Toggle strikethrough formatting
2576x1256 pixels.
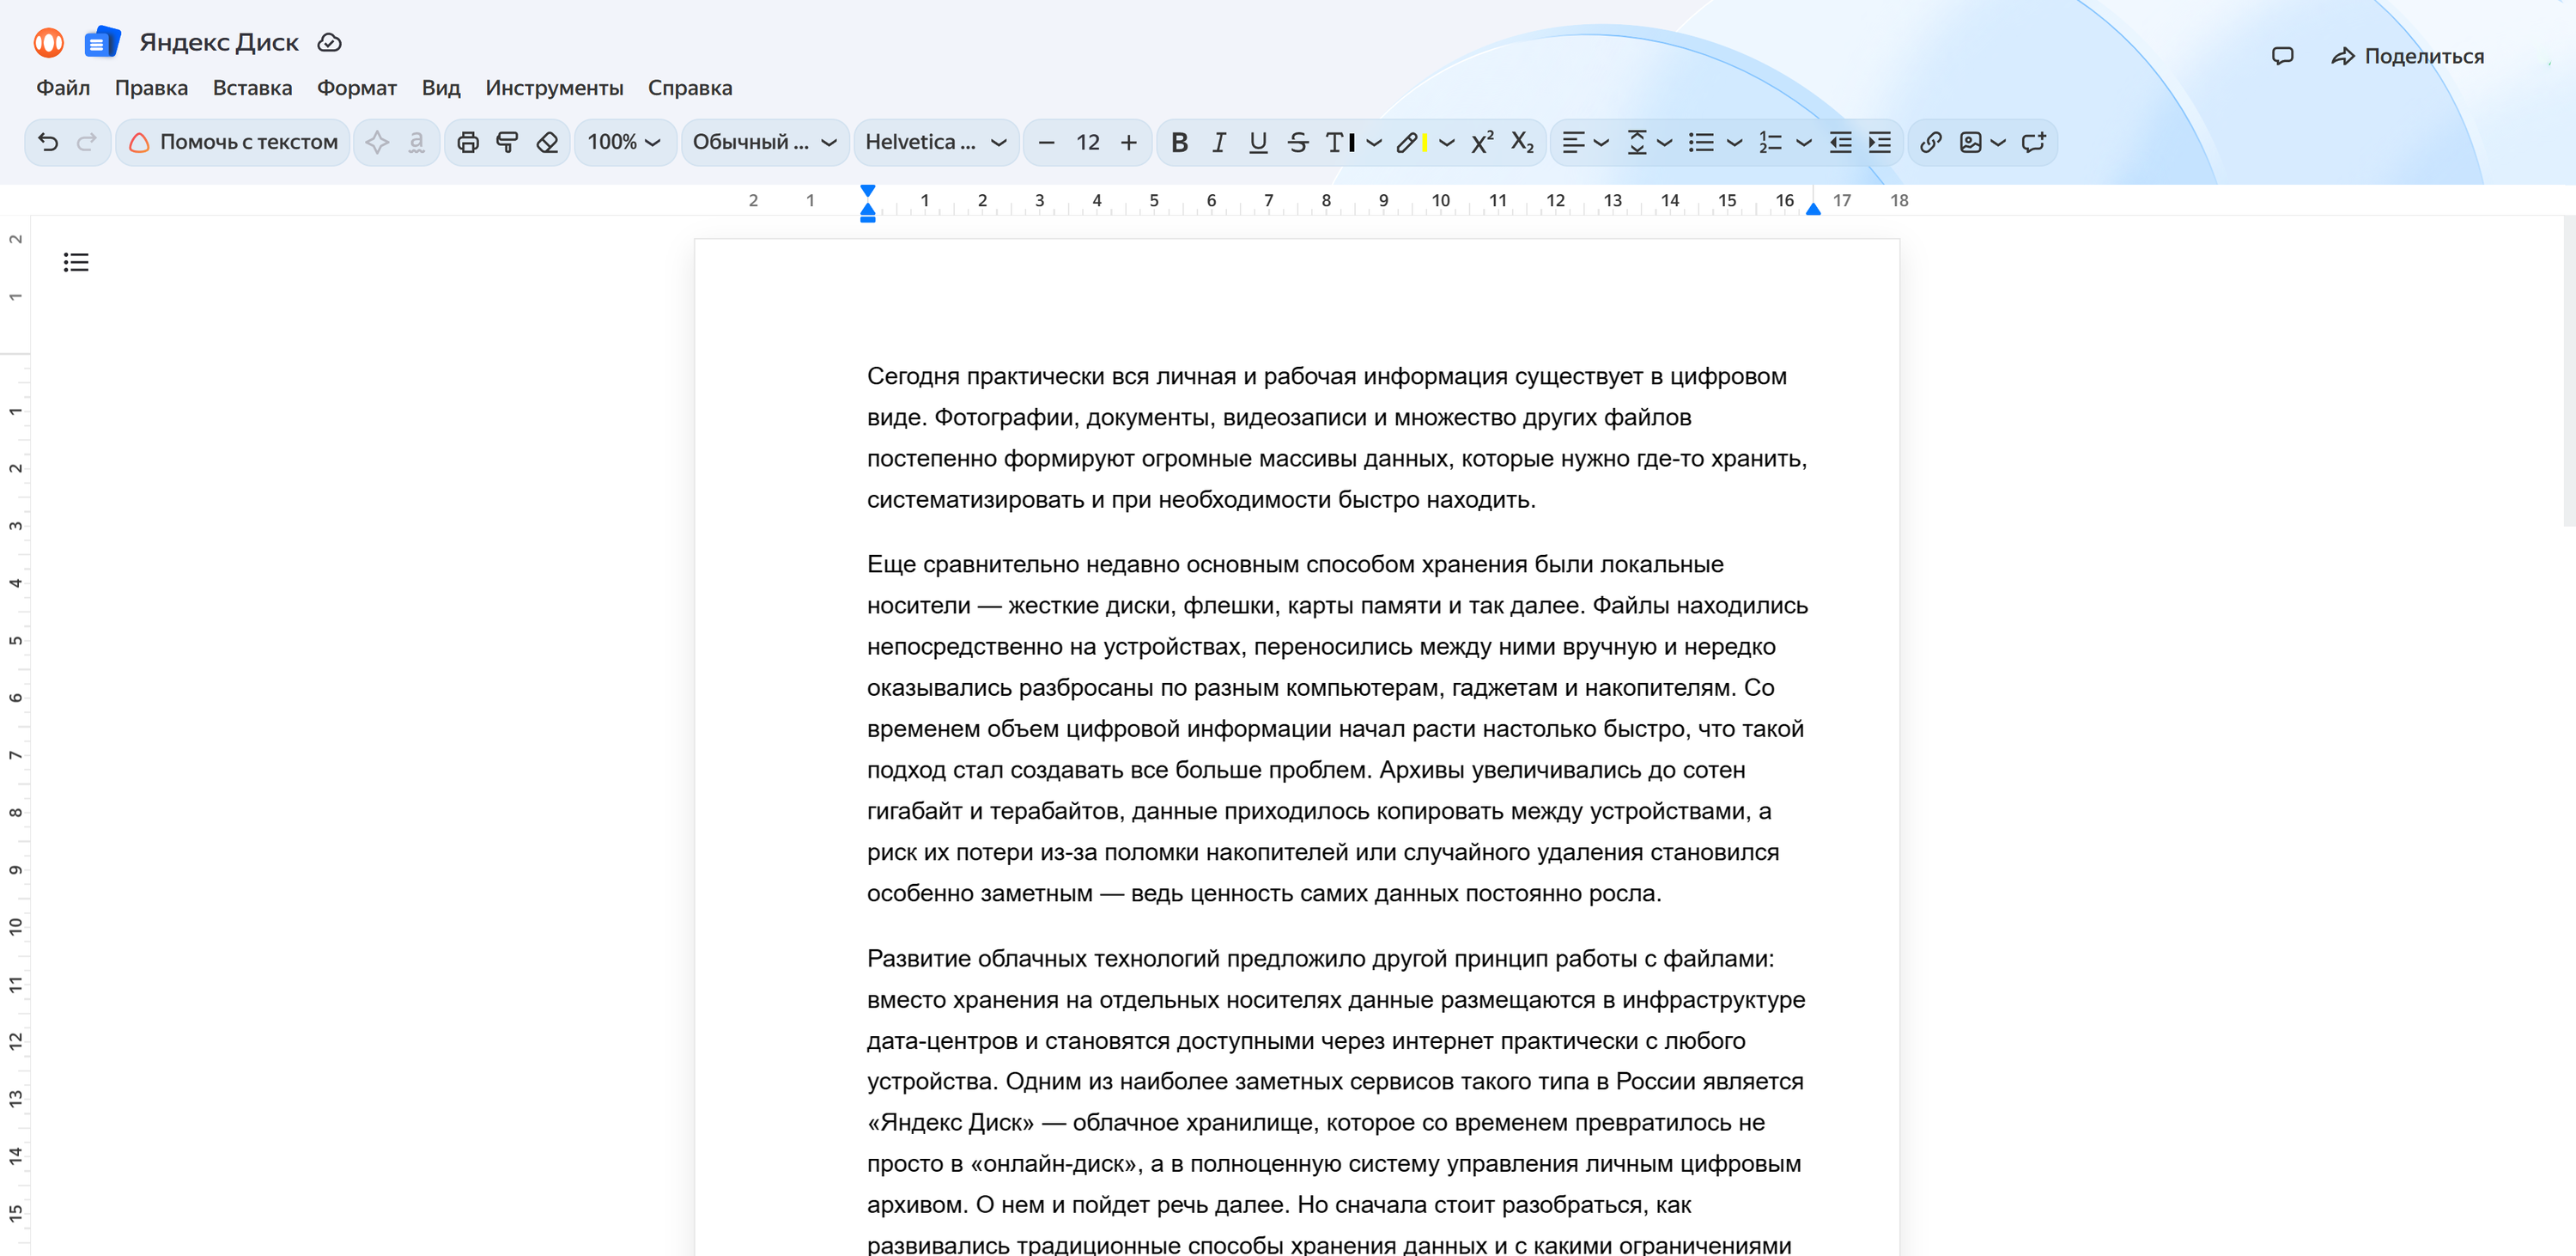click(1298, 142)
